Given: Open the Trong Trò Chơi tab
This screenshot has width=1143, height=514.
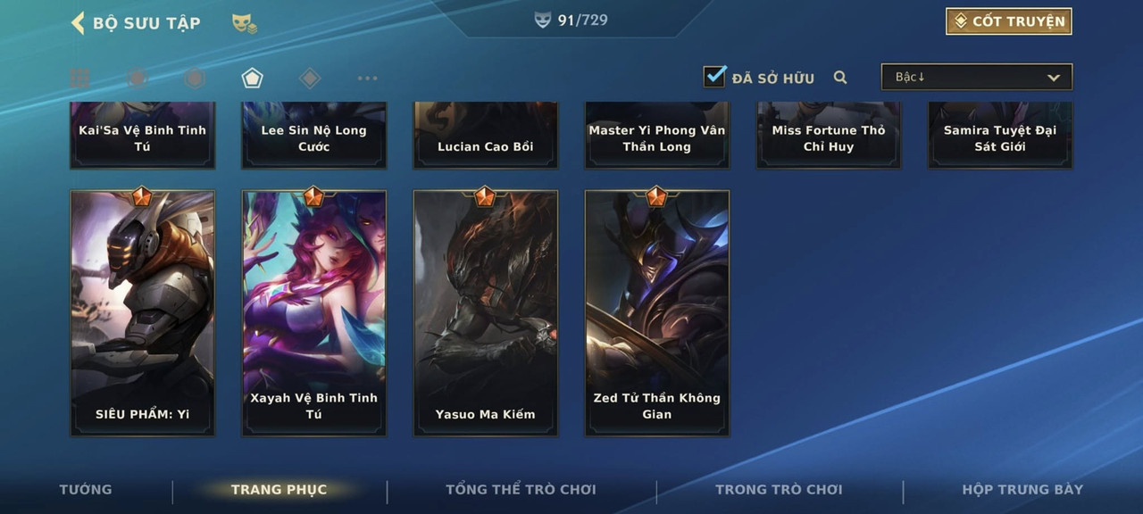Looking at the screenshot, I should click(779, 489).
